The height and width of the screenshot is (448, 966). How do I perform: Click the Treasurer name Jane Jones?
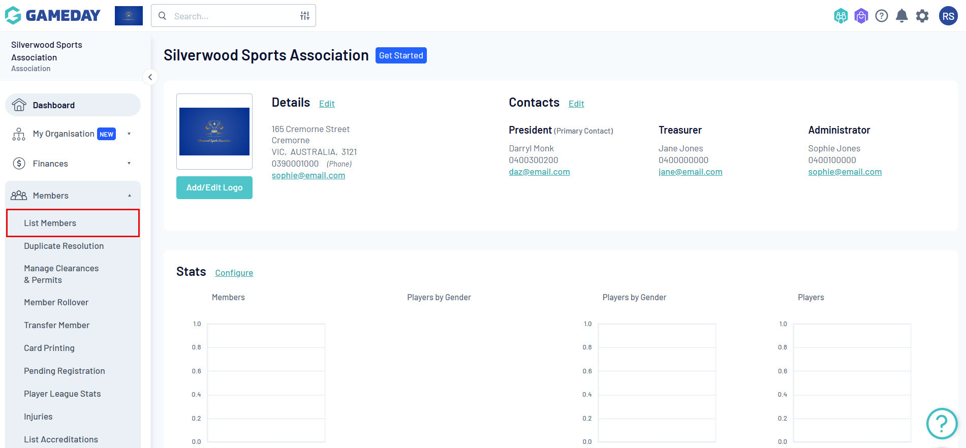[x=681, y=148]
